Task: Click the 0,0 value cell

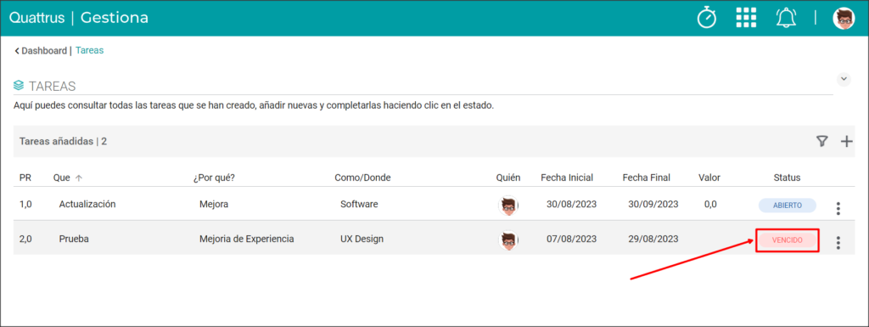Action: click(710, 204)
